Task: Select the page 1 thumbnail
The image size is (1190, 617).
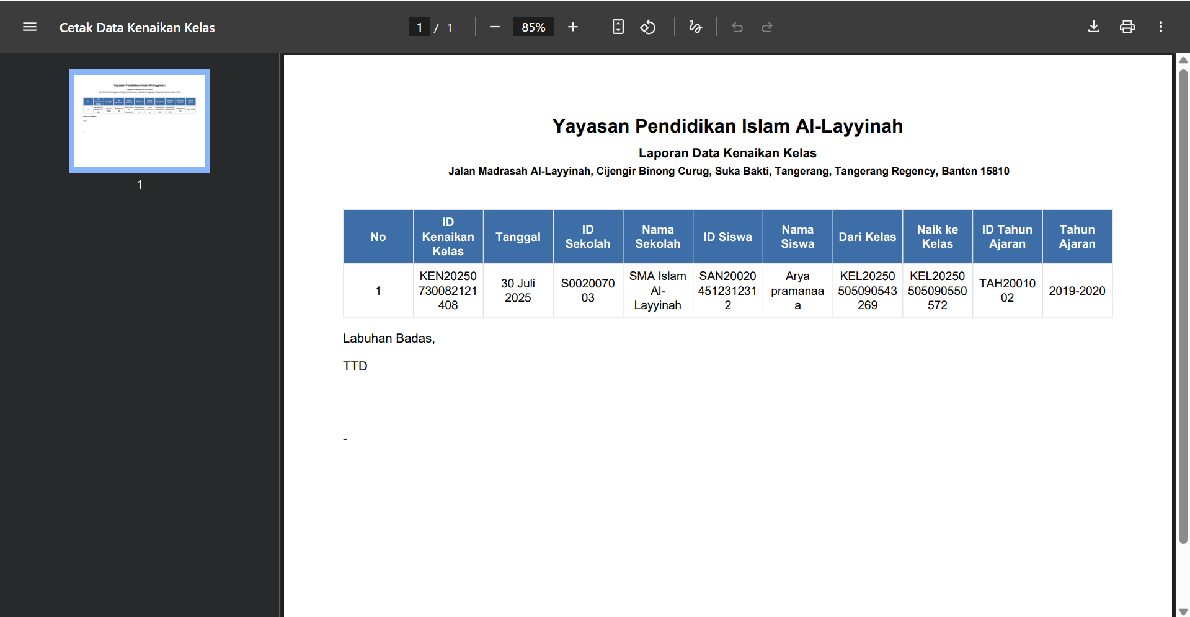Action: click(x=140, y=121)
